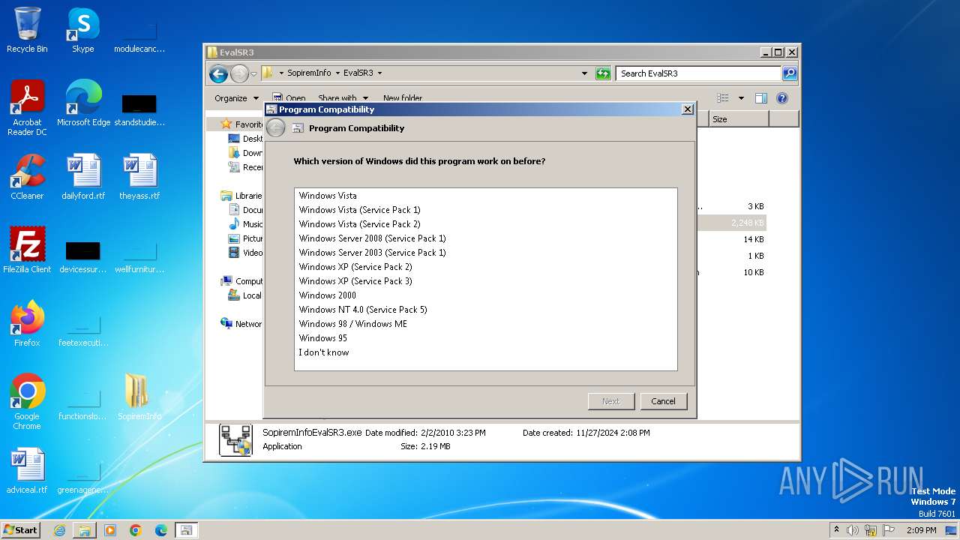Click New folder in Explorer toolbar
The image size is (960, 540).
pyautogui.click(x=402, y=98)
